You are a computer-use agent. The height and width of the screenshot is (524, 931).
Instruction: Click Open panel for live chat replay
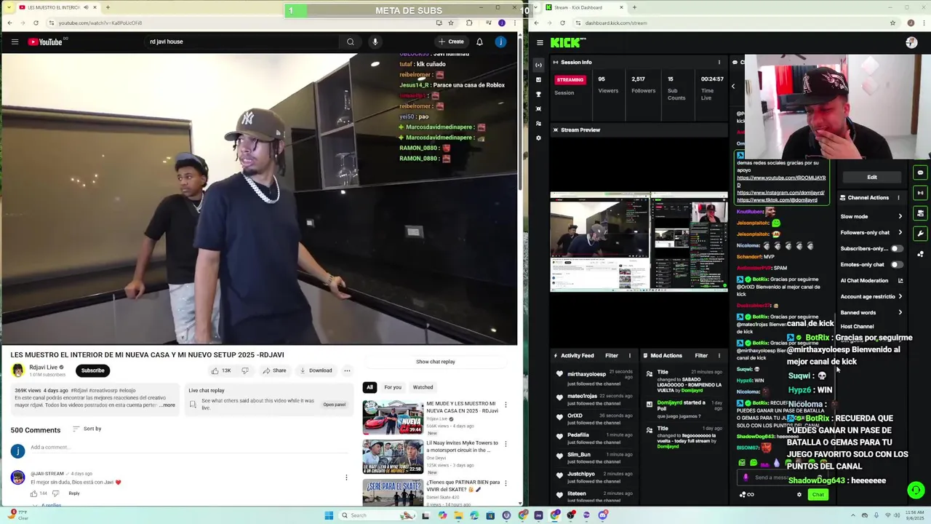coord(335,405)
